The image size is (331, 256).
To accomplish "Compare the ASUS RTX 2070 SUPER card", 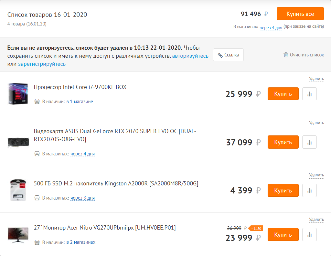I will tap(309, 142).
